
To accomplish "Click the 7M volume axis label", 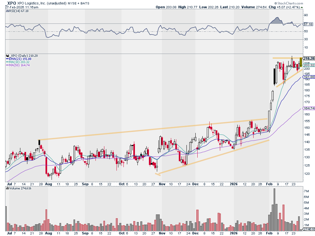I will pyautogui.click(x=306, y=191).
